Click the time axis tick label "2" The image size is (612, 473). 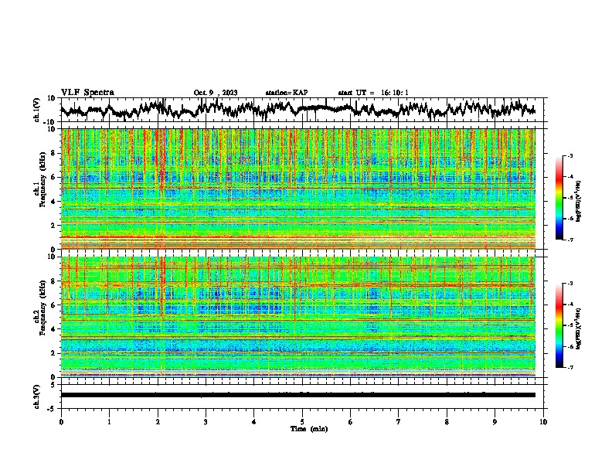(x=158, y=422)
